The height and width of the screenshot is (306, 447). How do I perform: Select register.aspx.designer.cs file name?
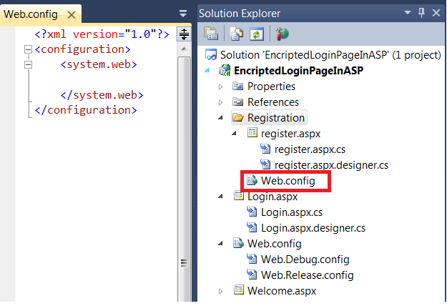[x=331, y=165]
